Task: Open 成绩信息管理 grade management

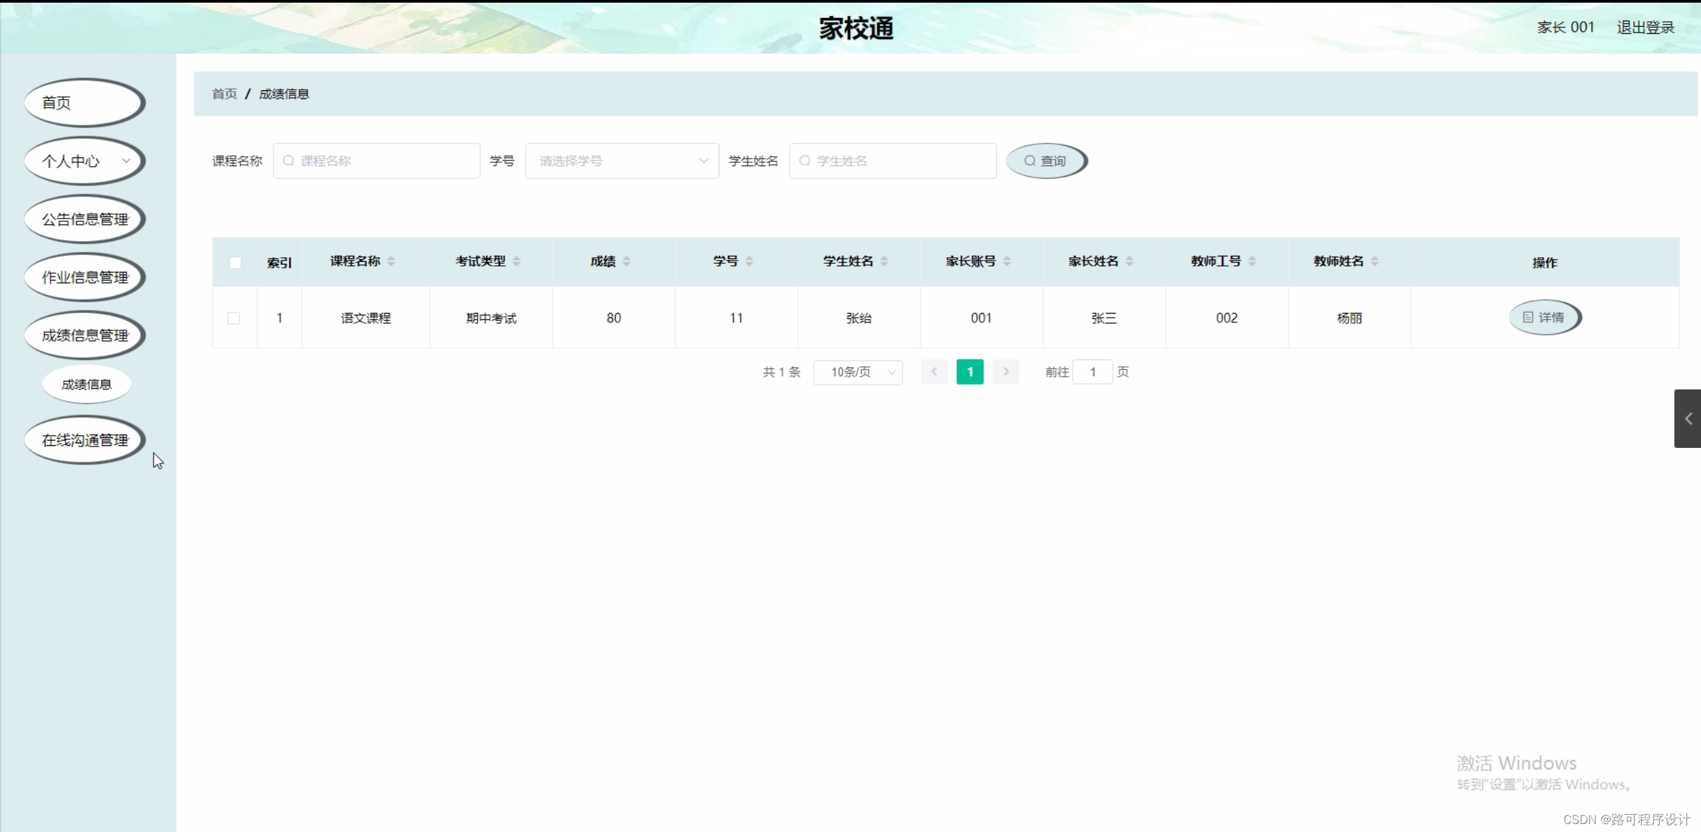Action: (x=84, y=336)
